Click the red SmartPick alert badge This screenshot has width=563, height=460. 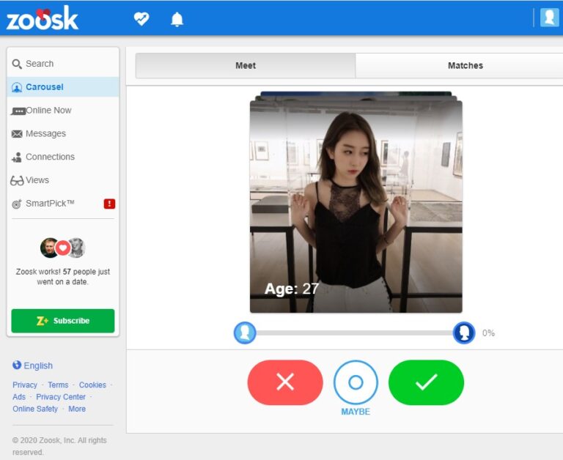pyautogui.click(x=109, y=204)
